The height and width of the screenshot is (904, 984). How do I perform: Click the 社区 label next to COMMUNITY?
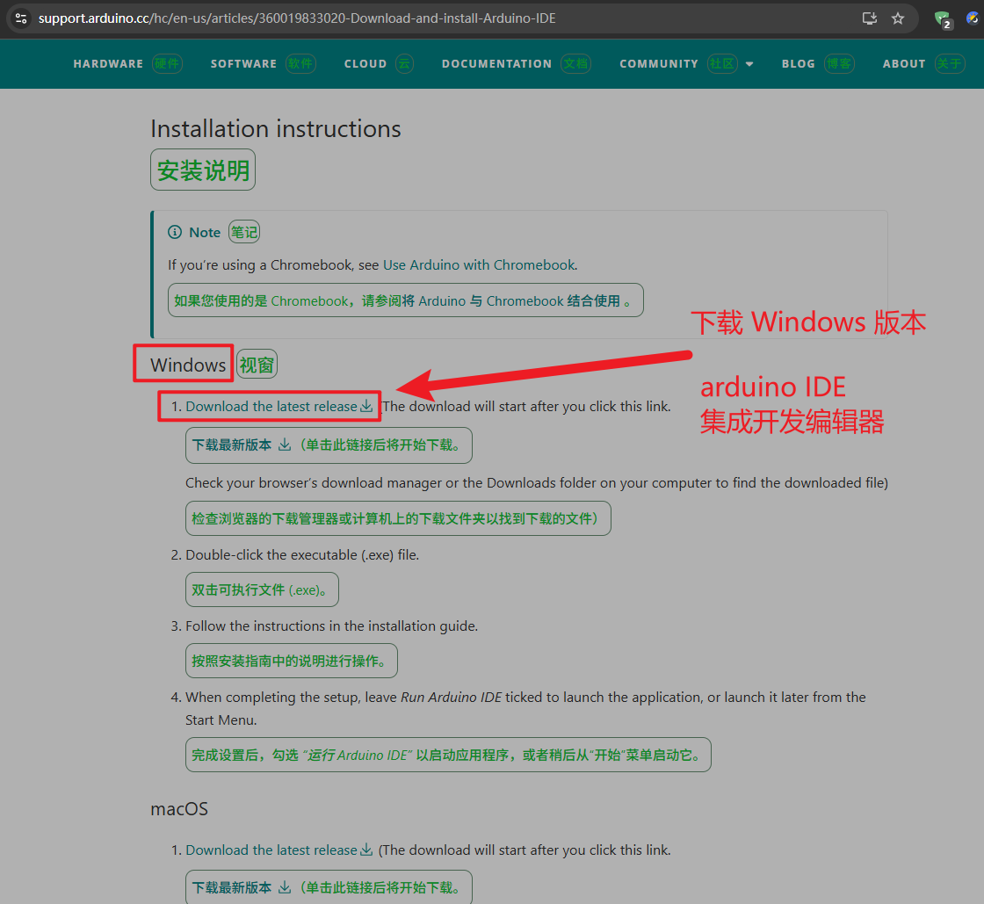[x=722, y=63]
